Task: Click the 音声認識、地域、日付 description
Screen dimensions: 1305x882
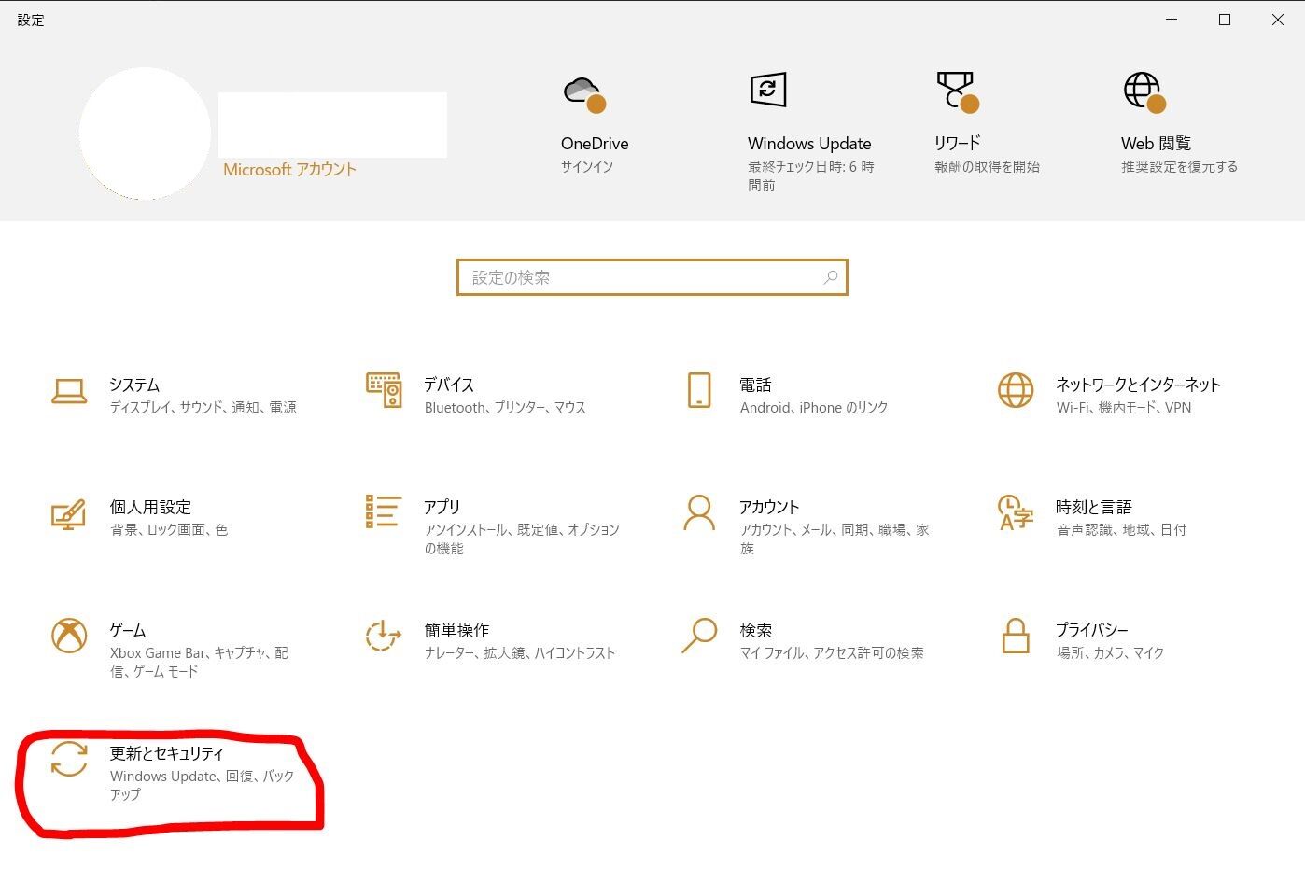Action: [x=1121, y=530]
